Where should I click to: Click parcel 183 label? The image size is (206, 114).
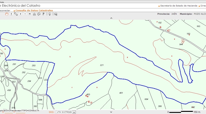[188, 34]
